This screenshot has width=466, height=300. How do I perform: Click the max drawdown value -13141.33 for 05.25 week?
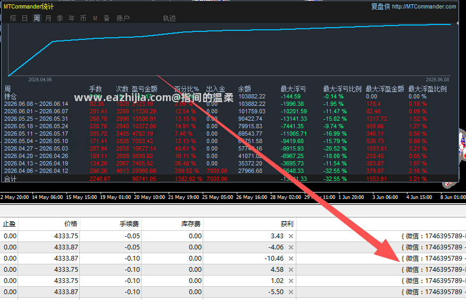[x=294, y=119]
